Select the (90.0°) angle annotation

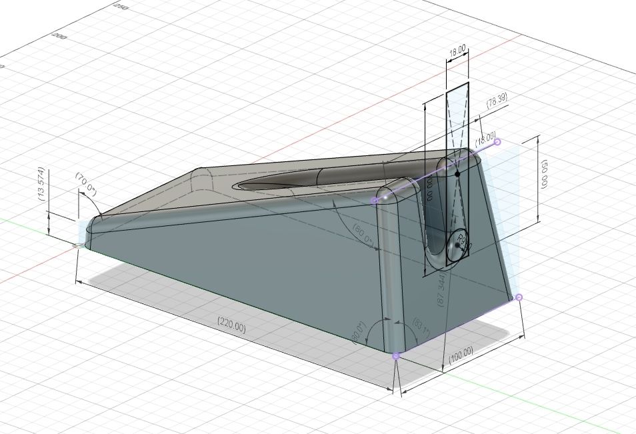(x=357, y=330)
